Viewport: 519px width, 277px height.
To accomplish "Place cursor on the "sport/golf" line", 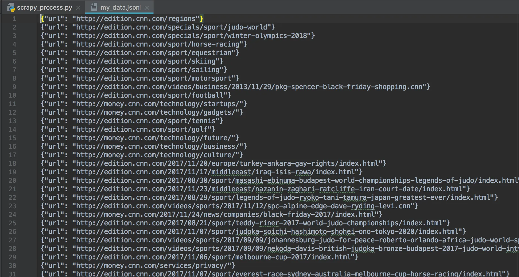I will tap(128, 129).
